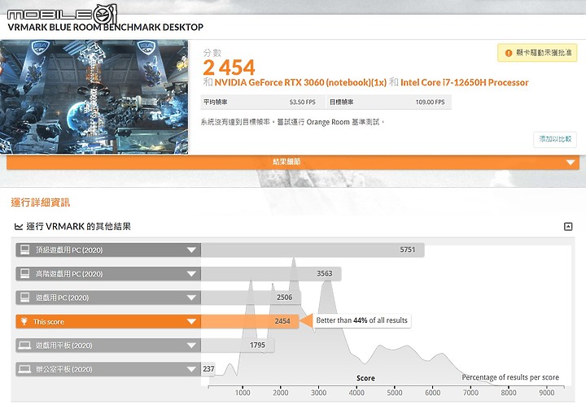Click the Percentage of results per score label
Screen dimensions: 586x409
pyautogui.click(x=510, y=377)
